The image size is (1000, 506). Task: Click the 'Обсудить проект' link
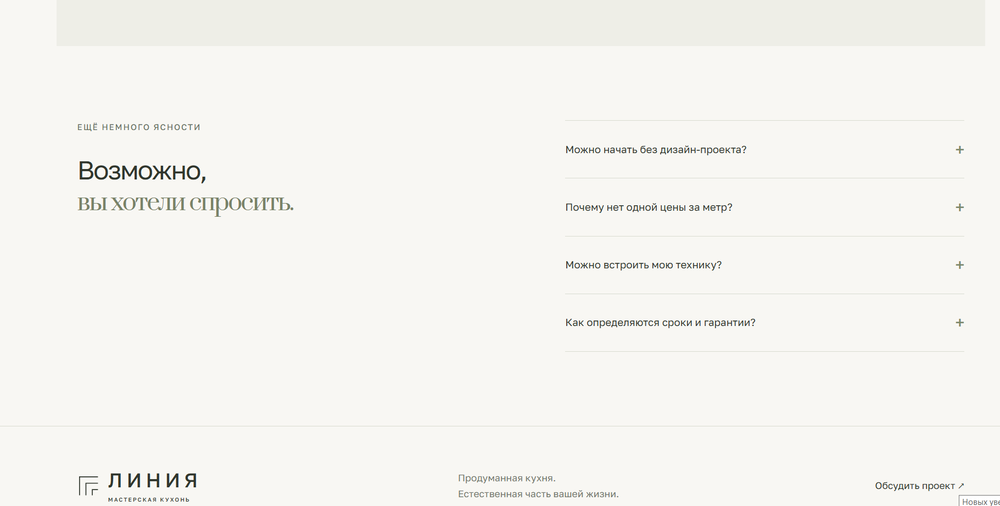tap(919, 486)
